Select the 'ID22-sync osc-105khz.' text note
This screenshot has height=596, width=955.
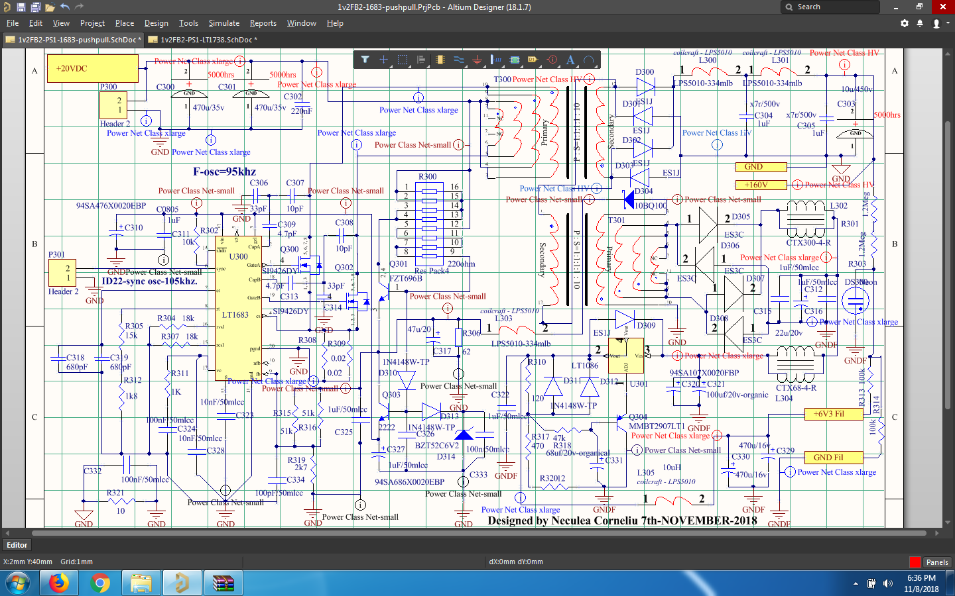149,281
